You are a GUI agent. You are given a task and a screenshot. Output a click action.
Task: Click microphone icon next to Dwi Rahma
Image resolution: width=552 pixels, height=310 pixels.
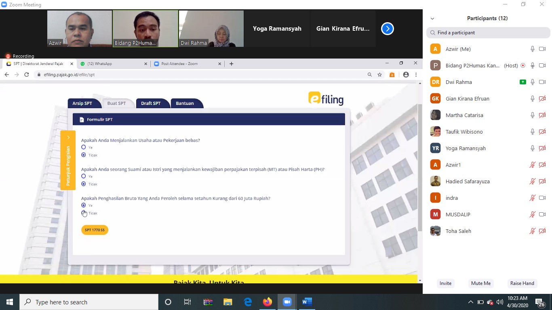pos(533,82)
